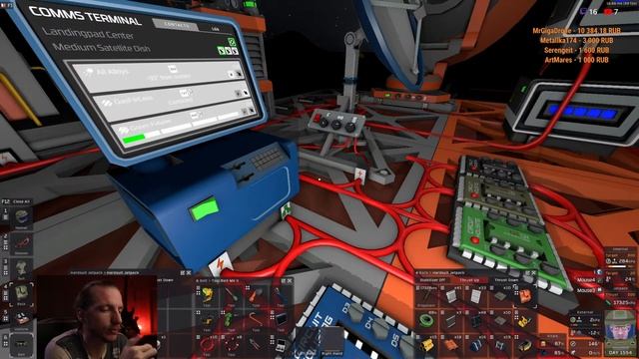
Task: Turn the first black knob on dish controls
Action: [324, 123]
